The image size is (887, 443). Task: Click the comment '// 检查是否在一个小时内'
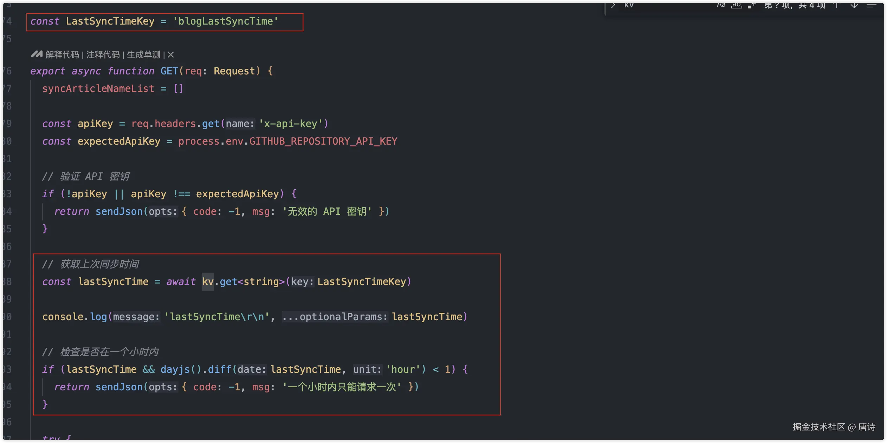click(100, 352)
